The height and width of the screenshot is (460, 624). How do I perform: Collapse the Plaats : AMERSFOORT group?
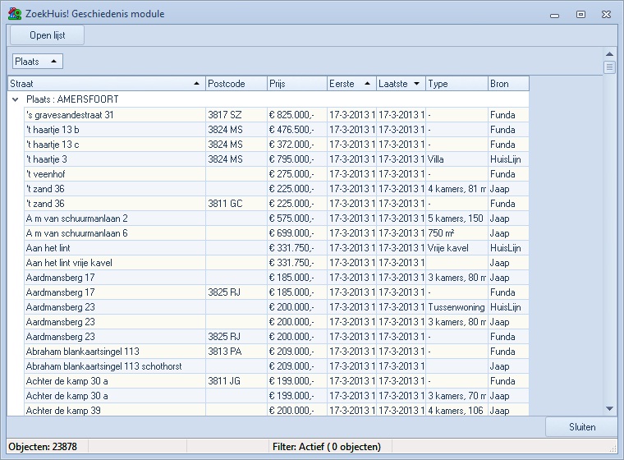[15, 99]
